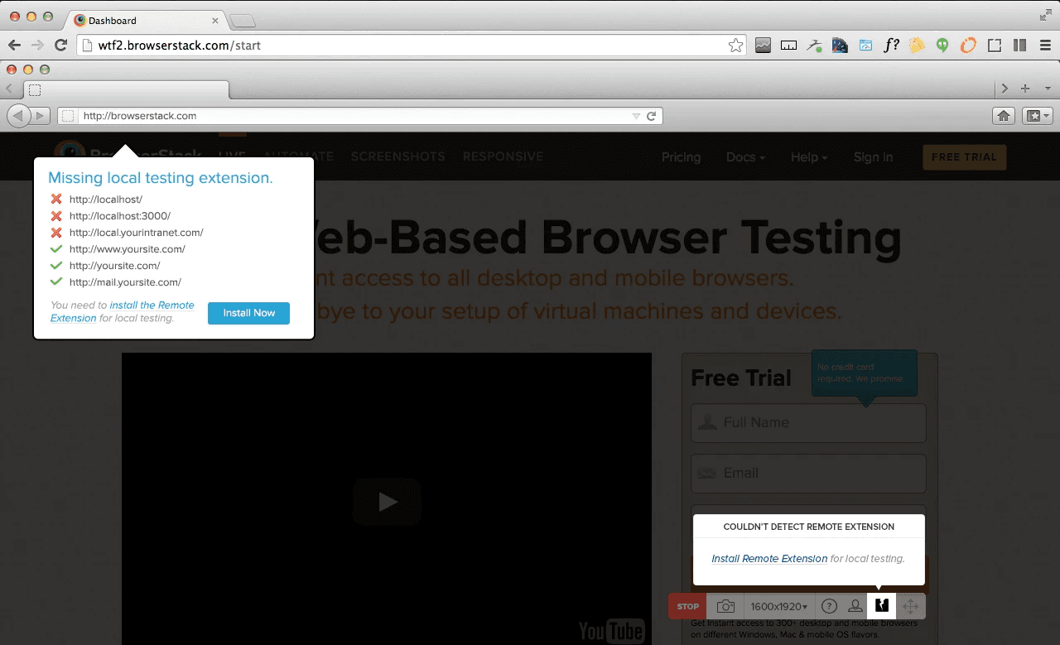This screenshot has height=645, width=1060.
Task: Open the green Hangouts quote extension
Action: tap(942, 46)
